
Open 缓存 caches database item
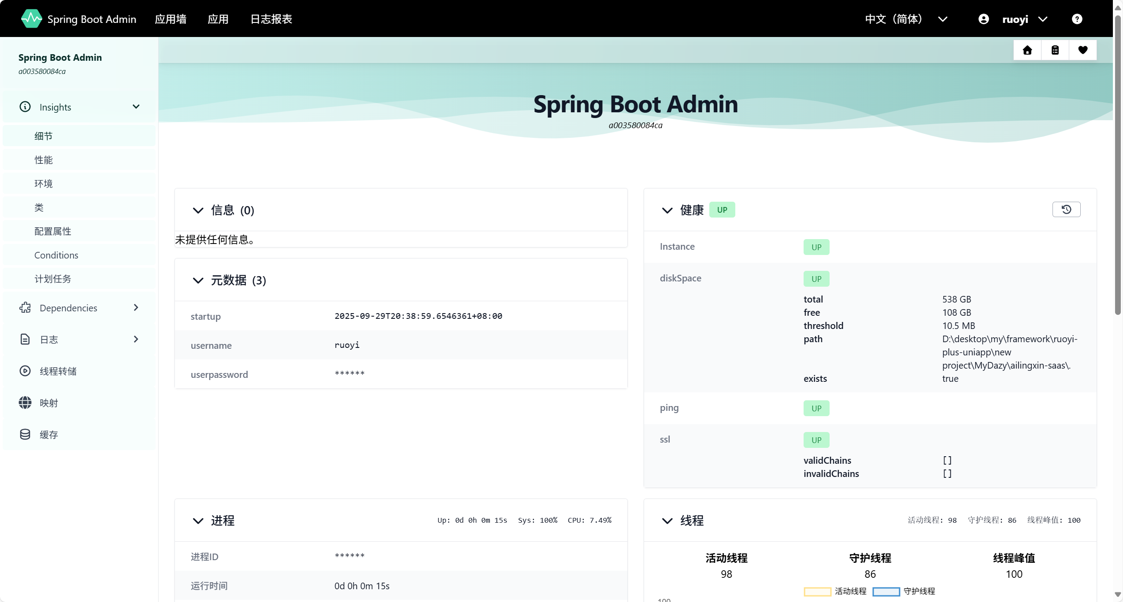click(48, 435)
